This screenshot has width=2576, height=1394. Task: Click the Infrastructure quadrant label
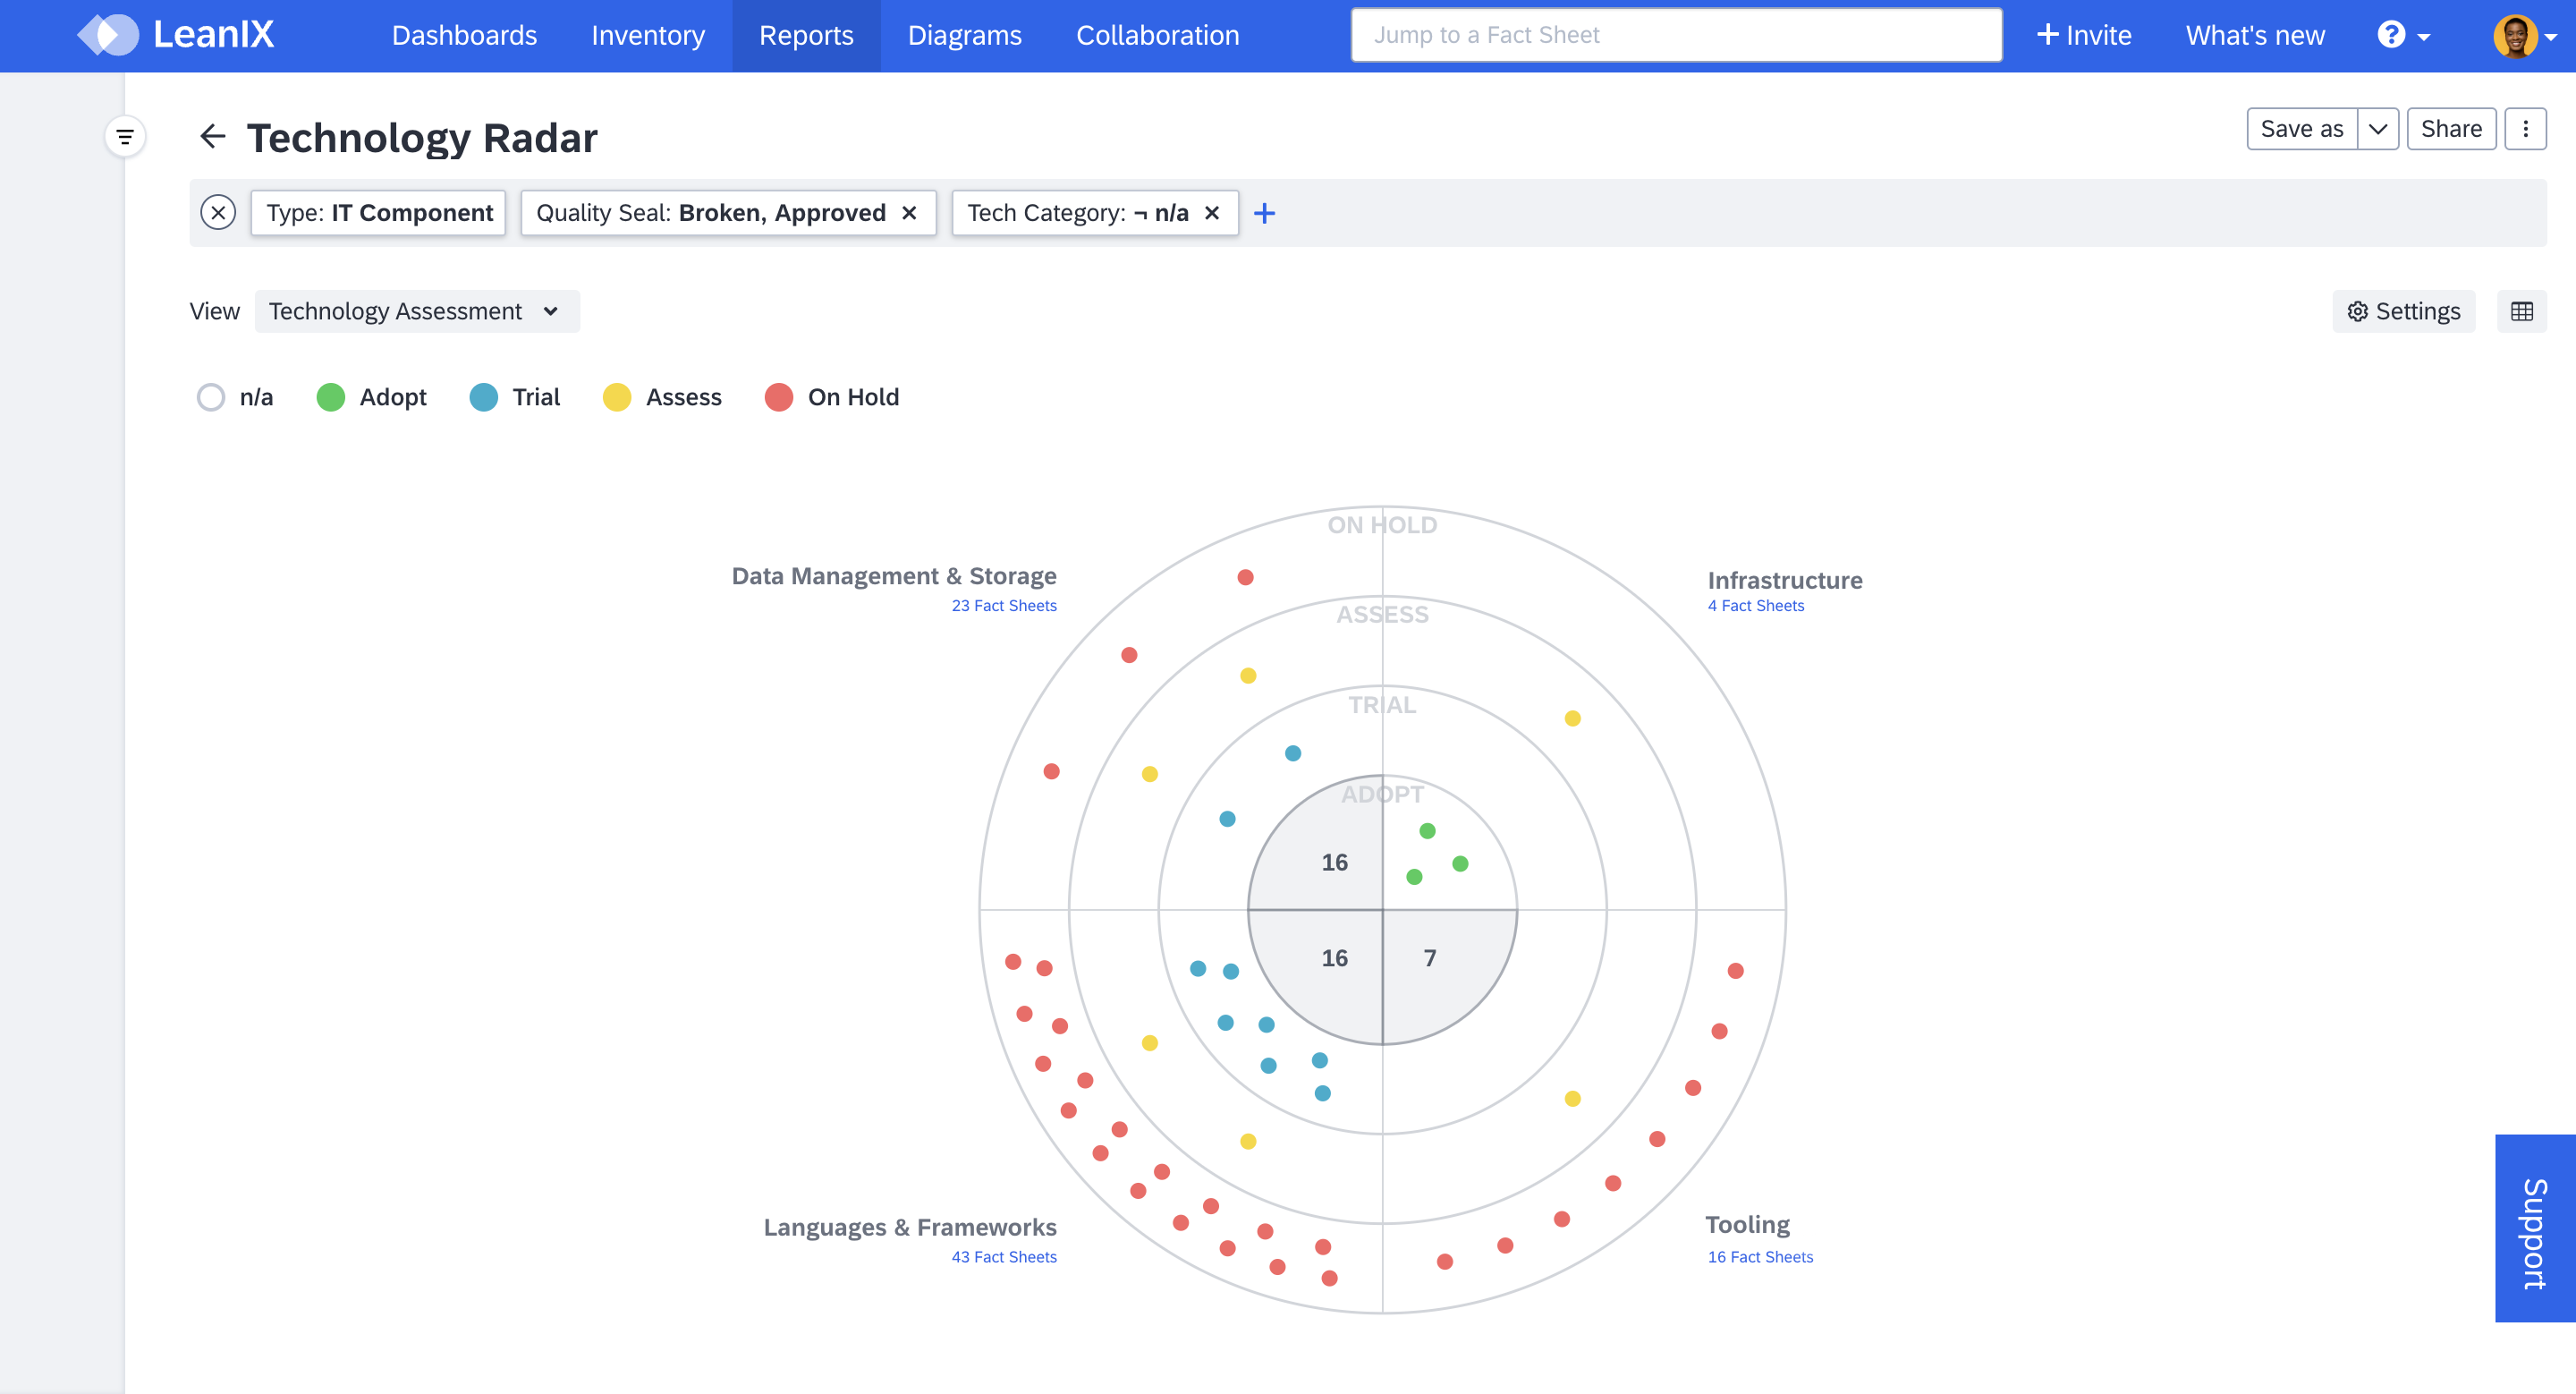tap(1785, 580)
